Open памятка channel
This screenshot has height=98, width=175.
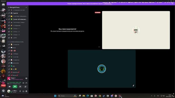17,60
